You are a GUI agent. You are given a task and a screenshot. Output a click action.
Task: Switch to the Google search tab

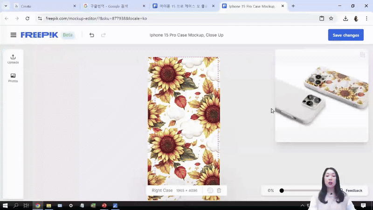click(112, 6)
